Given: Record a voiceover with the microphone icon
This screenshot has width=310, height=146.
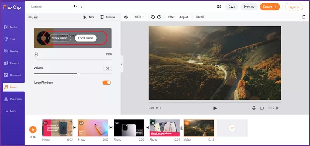Looking at the screenshot, I should 254,108.
